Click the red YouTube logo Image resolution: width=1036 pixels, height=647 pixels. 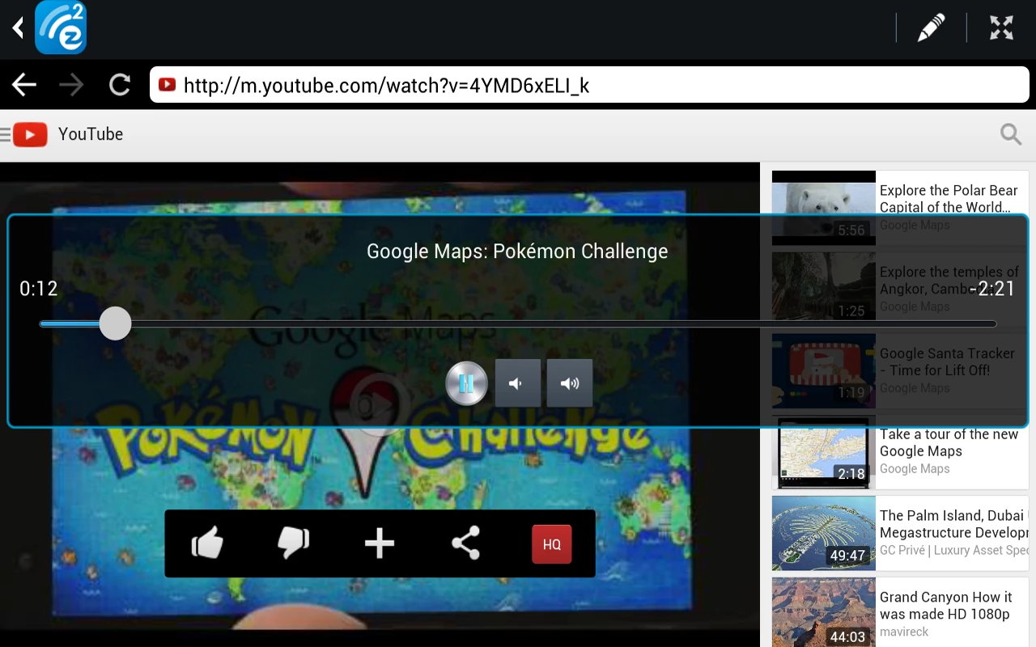click(30, 134)
